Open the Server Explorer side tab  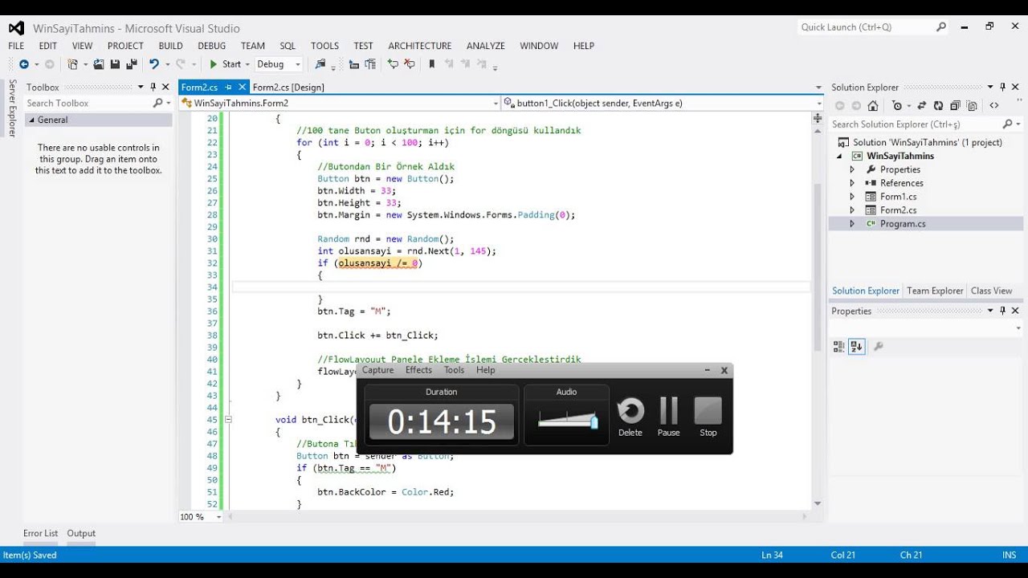(12, 108)
